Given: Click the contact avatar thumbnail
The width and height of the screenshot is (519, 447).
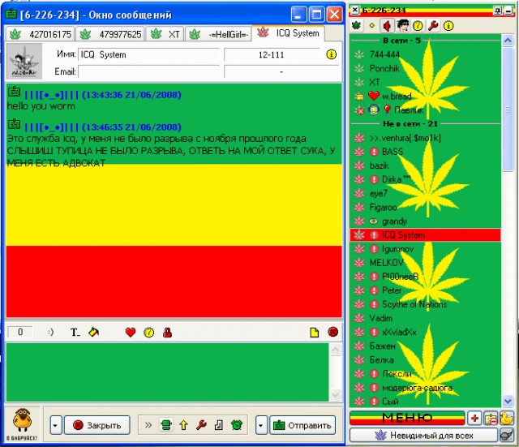Looking at the screenshot, I should coord(24,61).
